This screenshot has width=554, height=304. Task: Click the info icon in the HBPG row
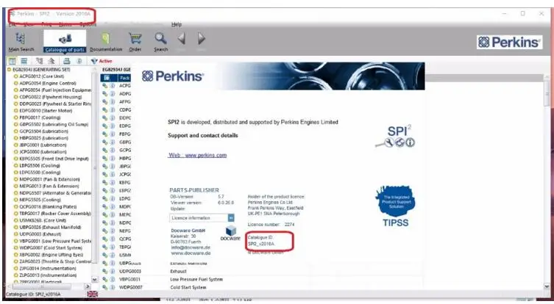(x=113, y=159)
